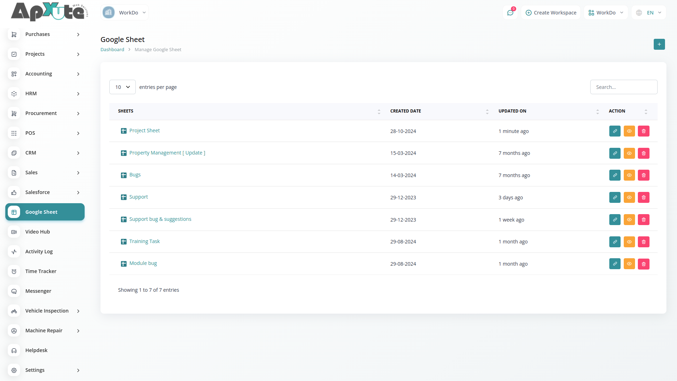Click the add new sheet plus button
Screen dimensions: 677x381
tap(659, 44)
